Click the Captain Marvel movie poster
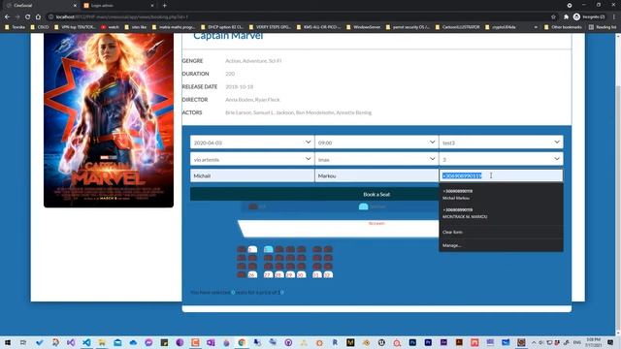Screen dimensions: 621x349 tap(109, 120)
